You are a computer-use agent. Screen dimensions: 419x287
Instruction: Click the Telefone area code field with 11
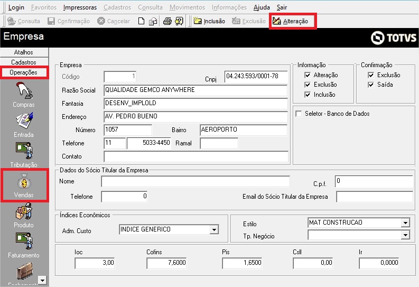[115, 143]
